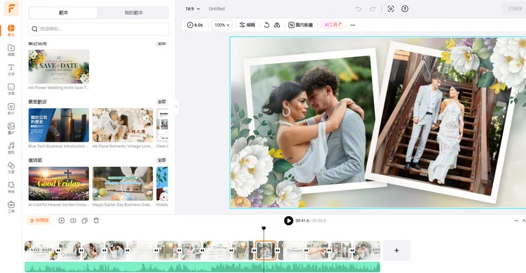The width and height of the screenshot is (526, 273).
Task: Click the Redo arrow icon
Action: pyautogui.click(x=372, y=8)
